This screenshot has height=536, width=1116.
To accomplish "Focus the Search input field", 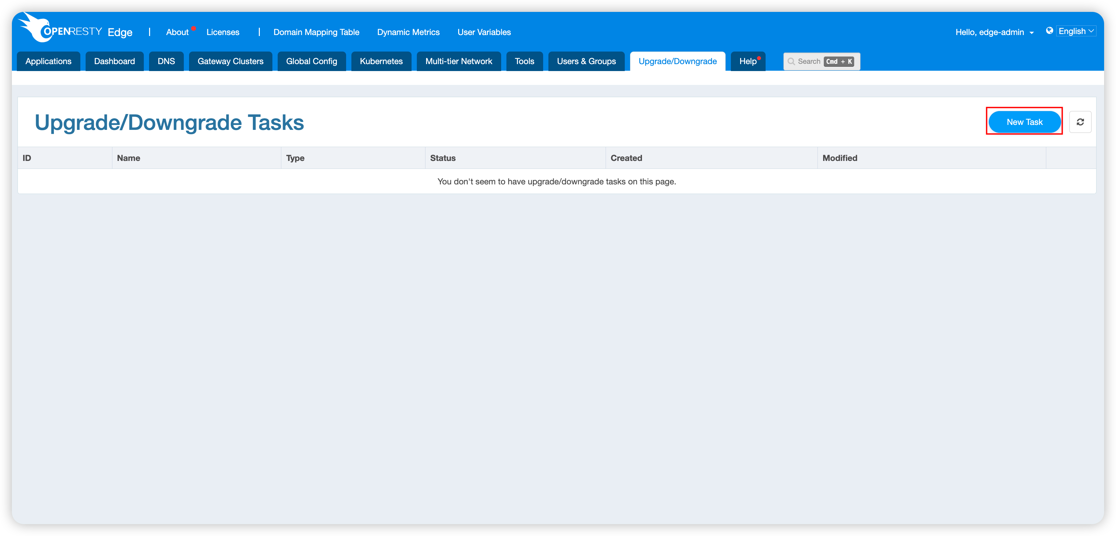I will (821, 61).
